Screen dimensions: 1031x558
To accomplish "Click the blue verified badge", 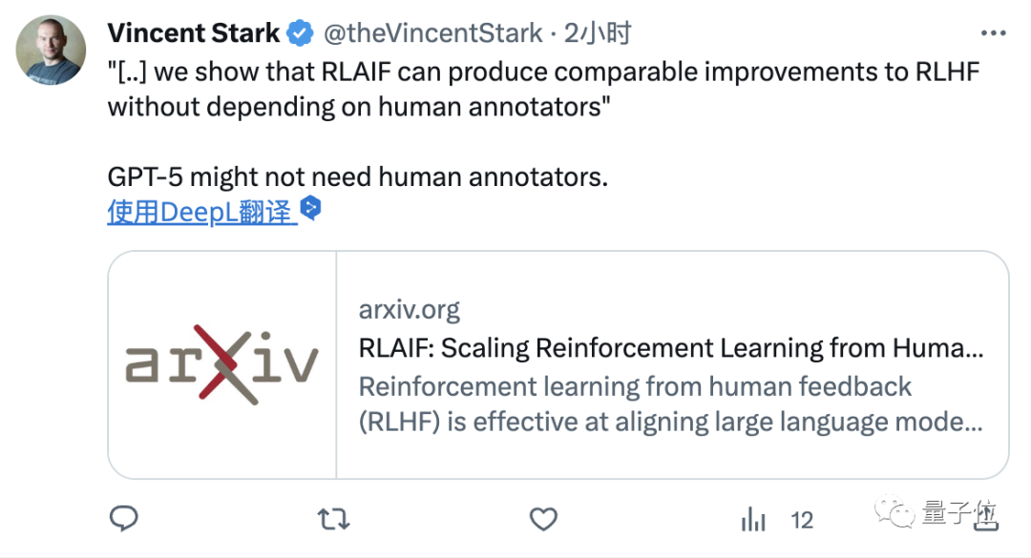I will point(301,32).
